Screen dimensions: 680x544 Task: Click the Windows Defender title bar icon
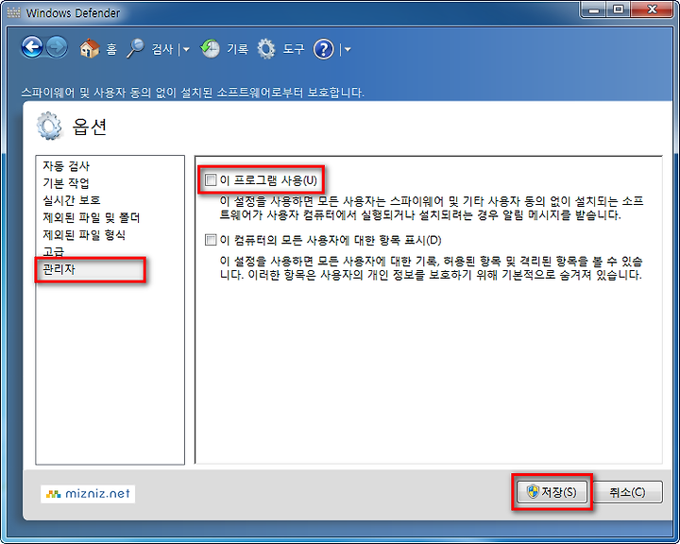coord(13,12)
